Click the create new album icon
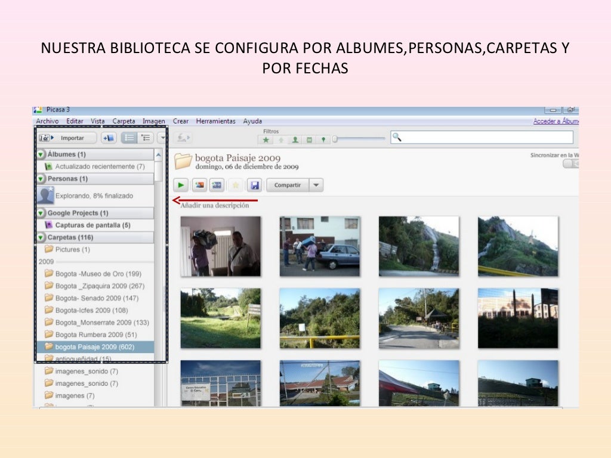 109,138
